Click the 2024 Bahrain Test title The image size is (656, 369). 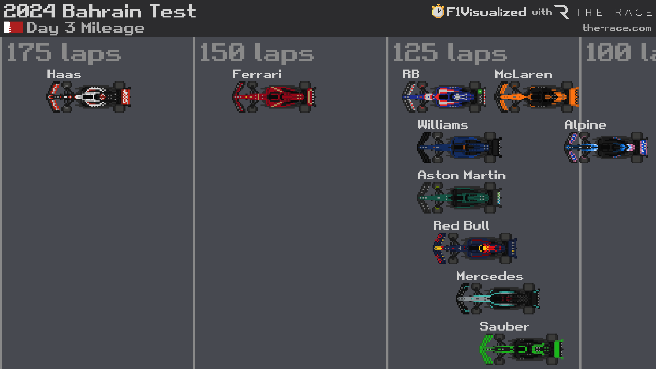pyautogui.click(x=100, y=11)
